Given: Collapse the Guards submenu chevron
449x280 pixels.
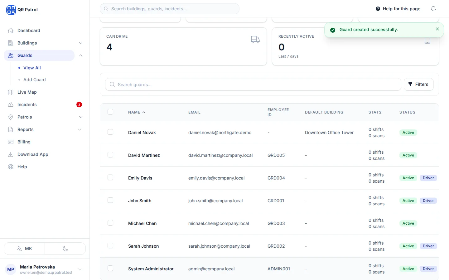Looking at the screenshot, I should point(81,55).
